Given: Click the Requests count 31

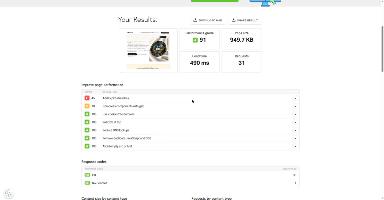Looking at the screenshot, I should click(242, 63).
